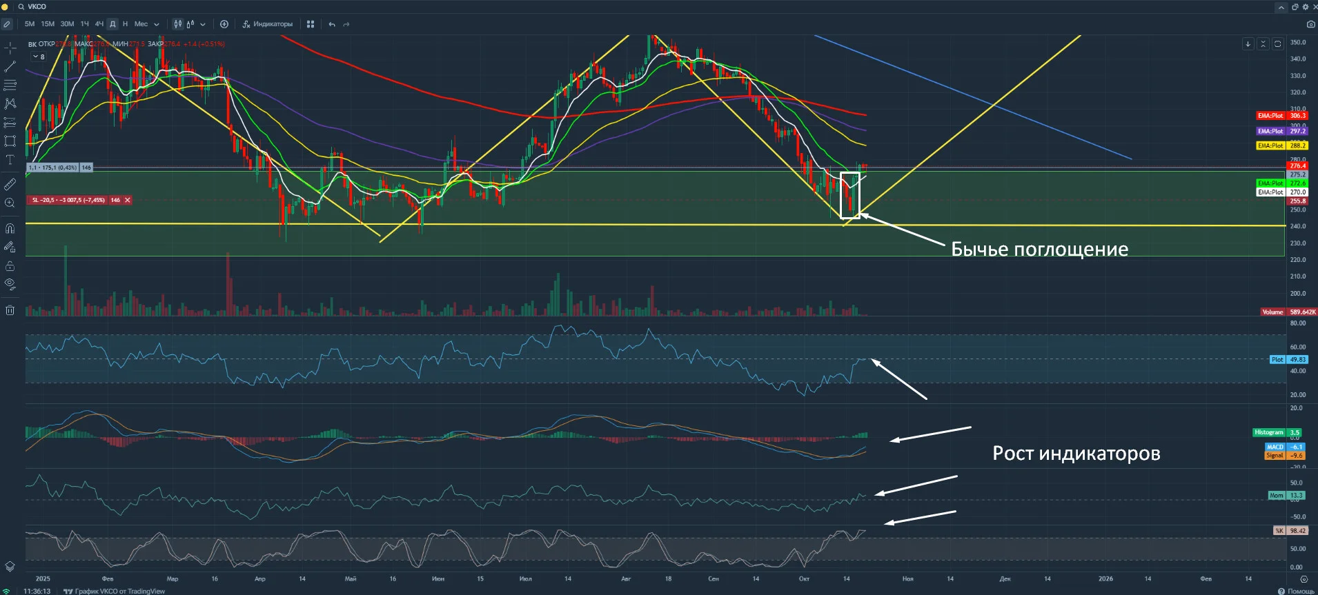Toggle the magnet snap mode
Screen dimensions: 1318x595
click(10, 228)
